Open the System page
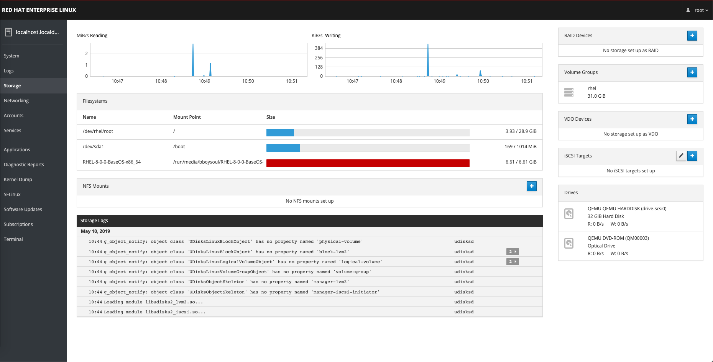Screen dimensions: 713x362 tap(33, 56)
